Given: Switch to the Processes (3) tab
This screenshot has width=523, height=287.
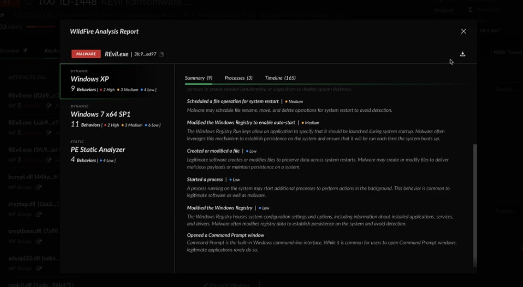Looking at the screenshot, I should point(239,78).
